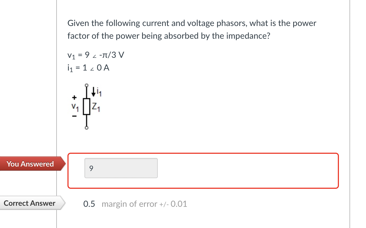
Task: Select the question text about power factor
Action: click(191, 29)
